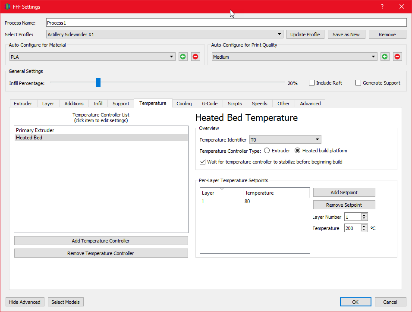This screenshot has height=312, width=412.
Task: Switch to the Extruder tab
Action: (23, 104)
